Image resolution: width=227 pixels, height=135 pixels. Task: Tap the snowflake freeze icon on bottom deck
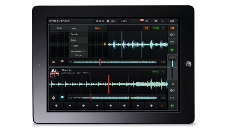pos(54,98)
